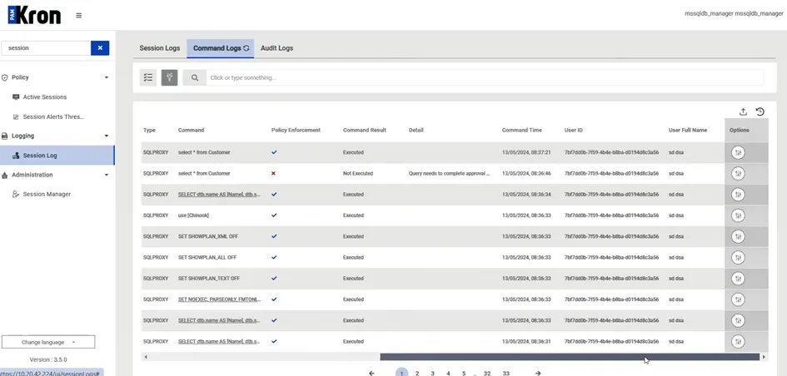Go to the next page arrow
This screenshot has width=787, height=376.
coord(538,373)
